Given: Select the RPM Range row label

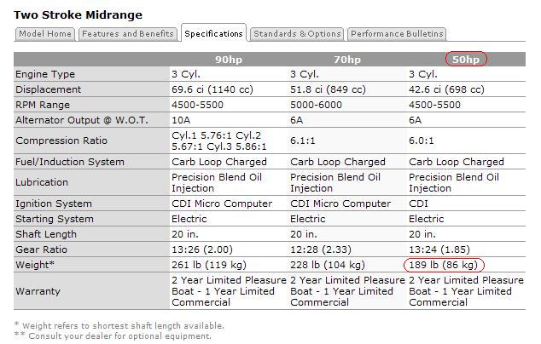Looking at the screenshot, I should point(44,105).
